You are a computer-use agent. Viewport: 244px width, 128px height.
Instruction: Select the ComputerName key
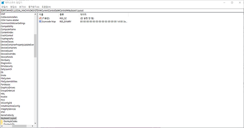(8, 29)
